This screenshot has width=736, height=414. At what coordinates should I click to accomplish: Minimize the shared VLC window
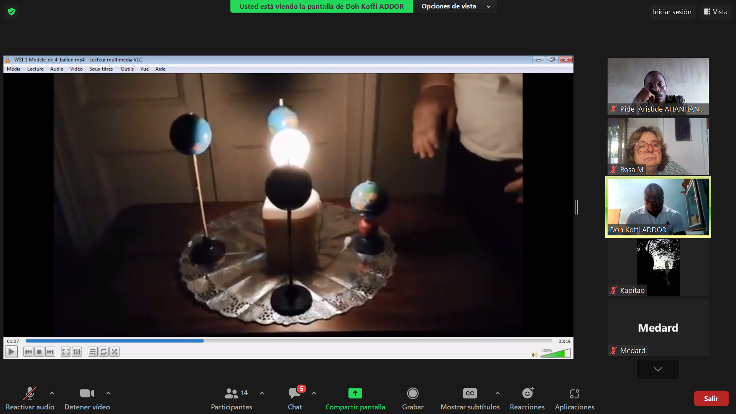pyautogui.click(x=538, y=59)
